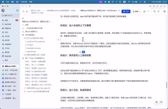
Task: Switch to the 权限管理 - 周大 tab
Action: [10, 98]
